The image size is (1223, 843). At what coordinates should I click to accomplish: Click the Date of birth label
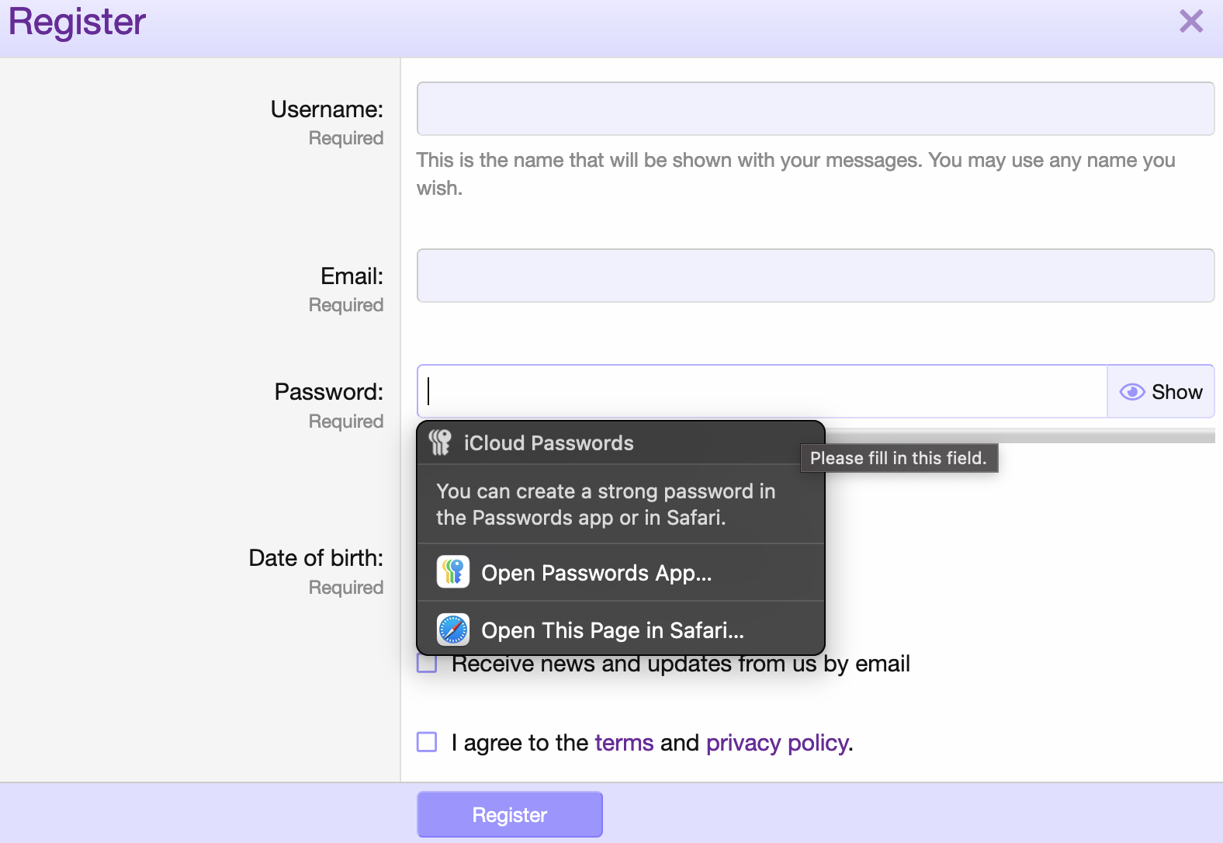pos(316,558)
